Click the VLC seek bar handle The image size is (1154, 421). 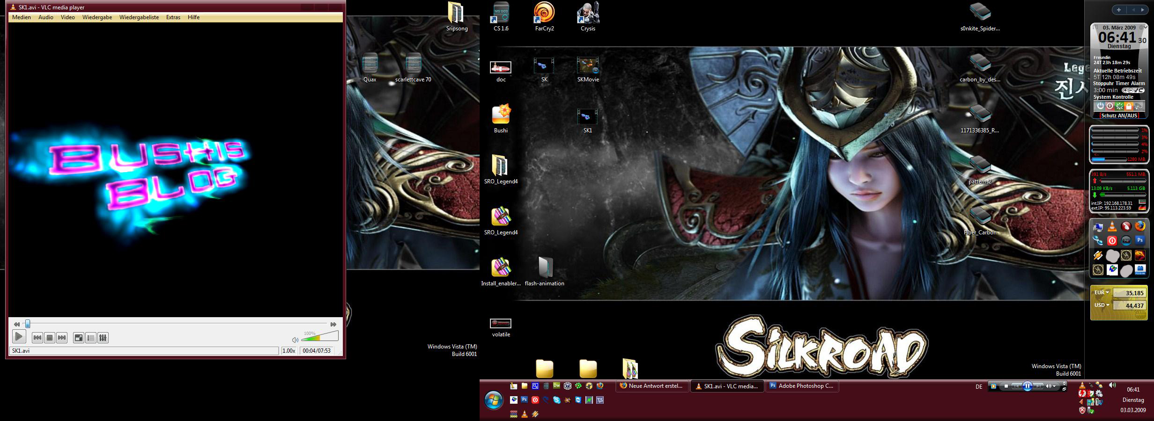[x=28, y=324]
